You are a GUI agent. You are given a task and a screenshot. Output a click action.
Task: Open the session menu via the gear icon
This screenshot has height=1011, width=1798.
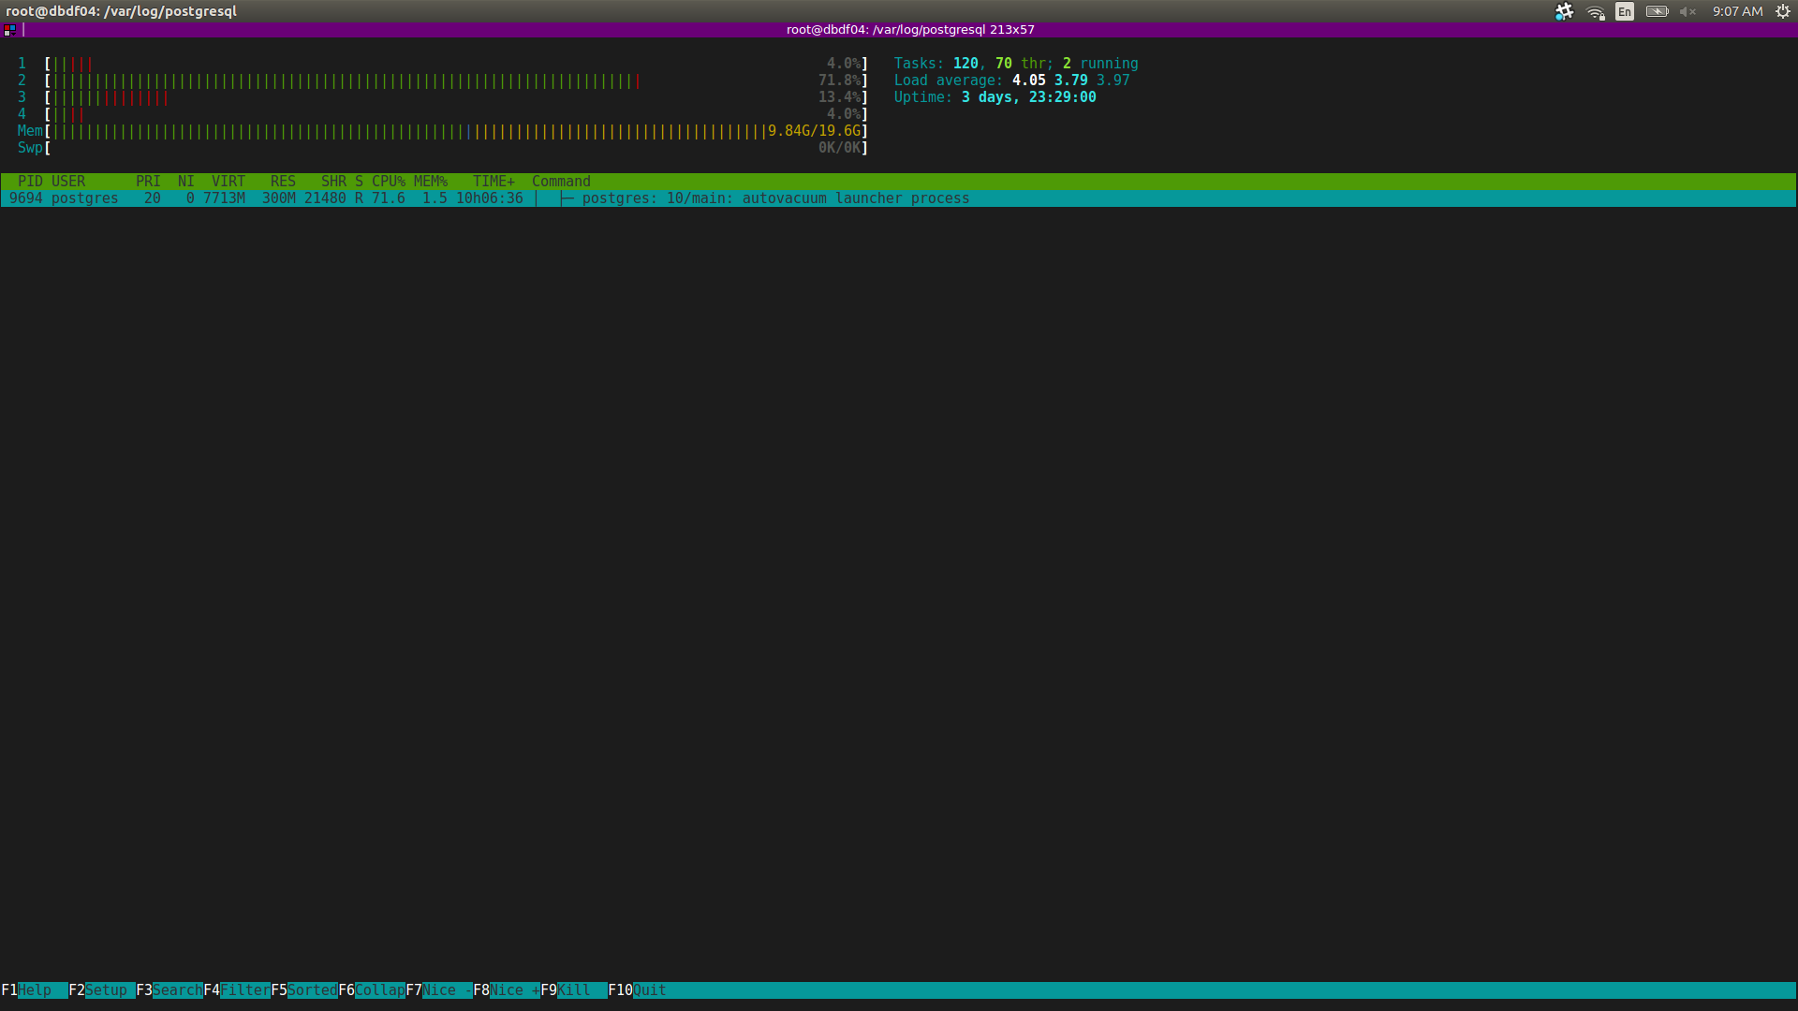point(1780,11)
